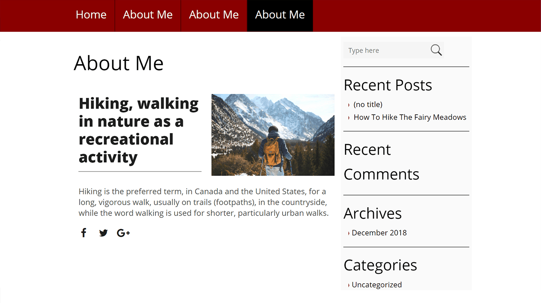Click the magnifying glass search icon
The width and height of the screenshot is (541, 303).
pos(436,50)
